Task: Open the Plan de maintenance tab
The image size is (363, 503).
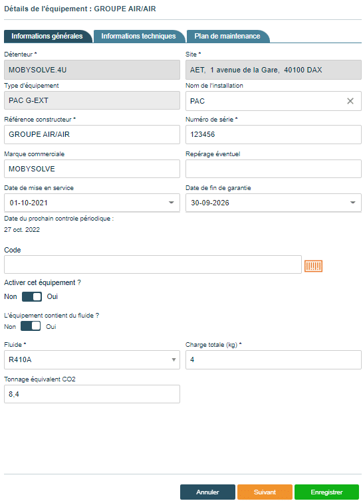Action: [x=227, y=37]
